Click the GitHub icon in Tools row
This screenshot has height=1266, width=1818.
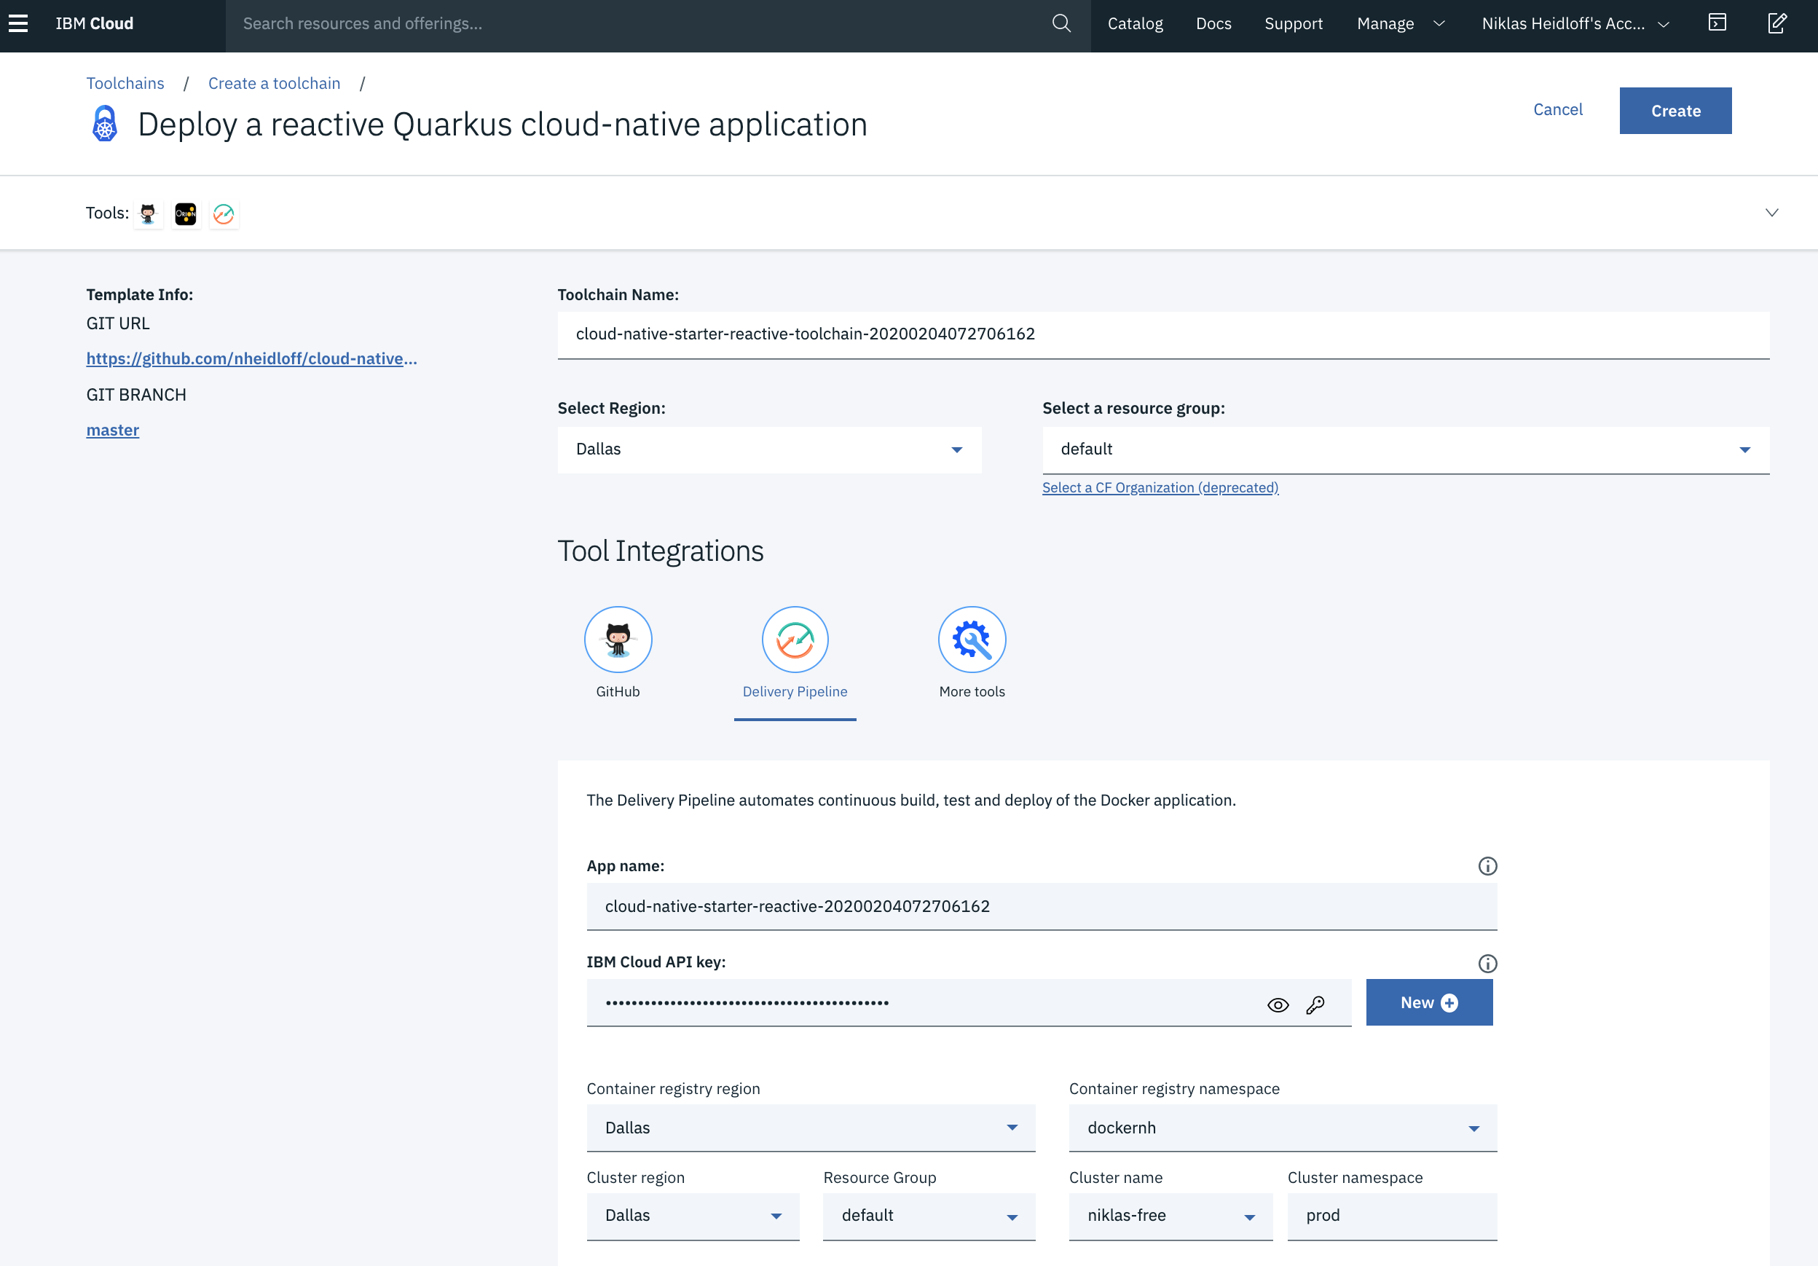pyautogui.click(x=148, y=213)
